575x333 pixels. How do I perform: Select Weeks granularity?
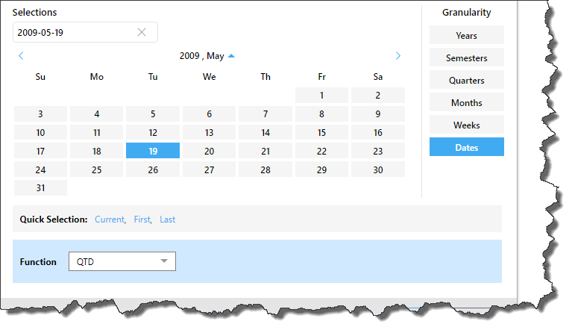pyautogui.click(x=466, y=125)
